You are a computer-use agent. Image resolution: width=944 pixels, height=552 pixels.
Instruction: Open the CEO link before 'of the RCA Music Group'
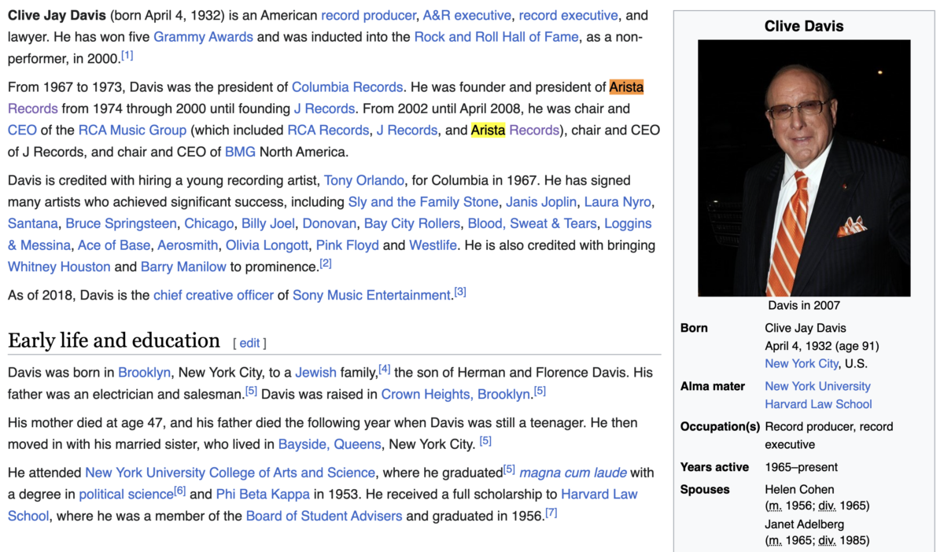(22, 130)
